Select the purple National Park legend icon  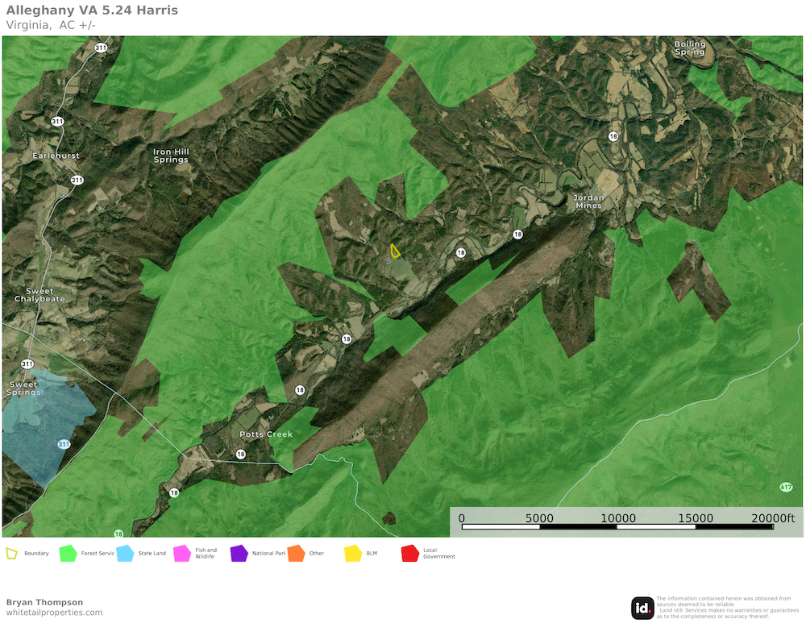[239, 554]
